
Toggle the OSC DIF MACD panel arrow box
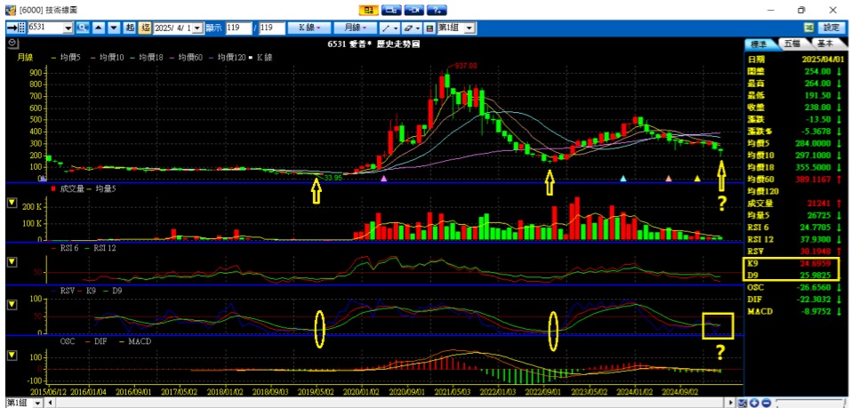(x=12, y=355)
